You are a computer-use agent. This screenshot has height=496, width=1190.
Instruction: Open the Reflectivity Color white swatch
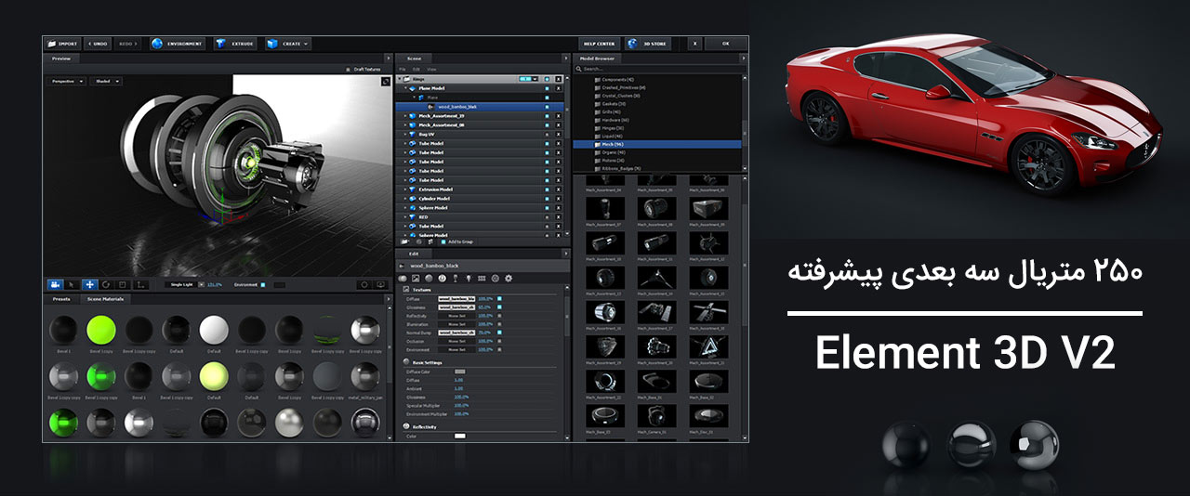click(x=459, y=436)
